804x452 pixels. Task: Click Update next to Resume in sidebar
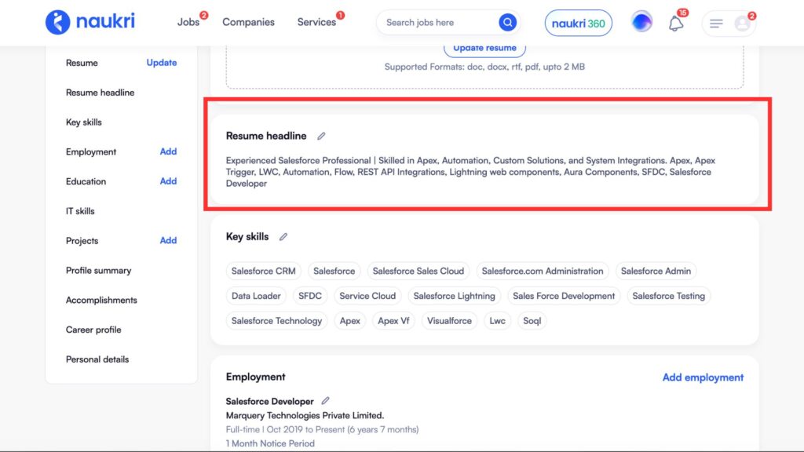pyautogui.click(x=162, y=63)
